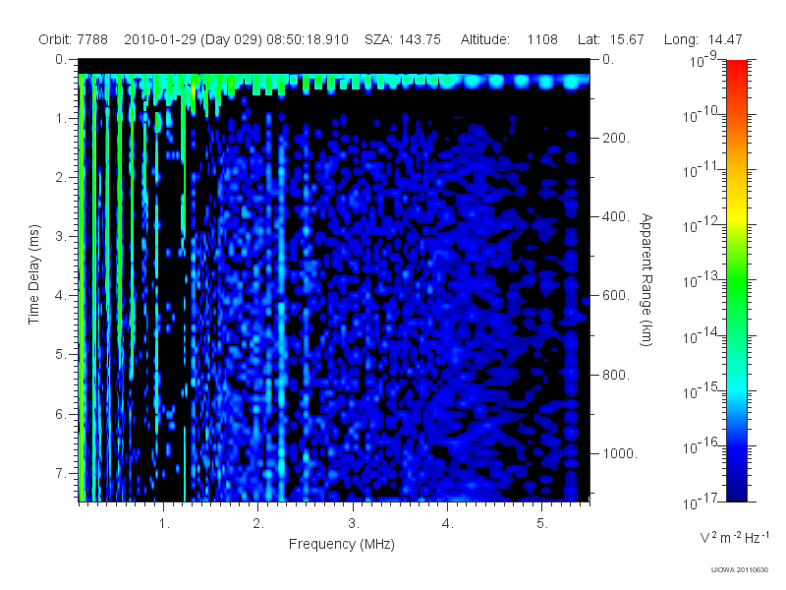Screen dimensions: 786x590
Task: Click the timestamp '08:50:18.910'
Action: 308,39
